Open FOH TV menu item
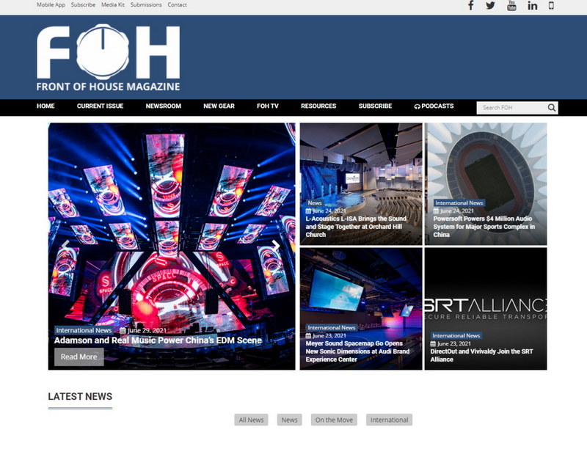587x449 pixels. click(268, 106)
